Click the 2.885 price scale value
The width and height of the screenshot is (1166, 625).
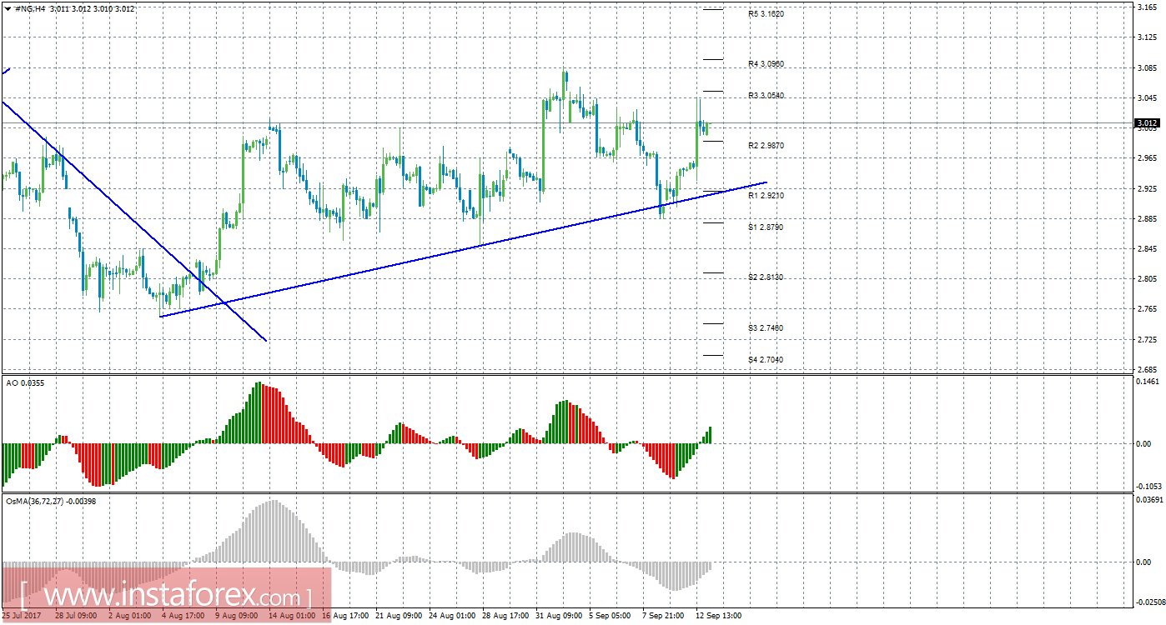(x=1146, y=219)
